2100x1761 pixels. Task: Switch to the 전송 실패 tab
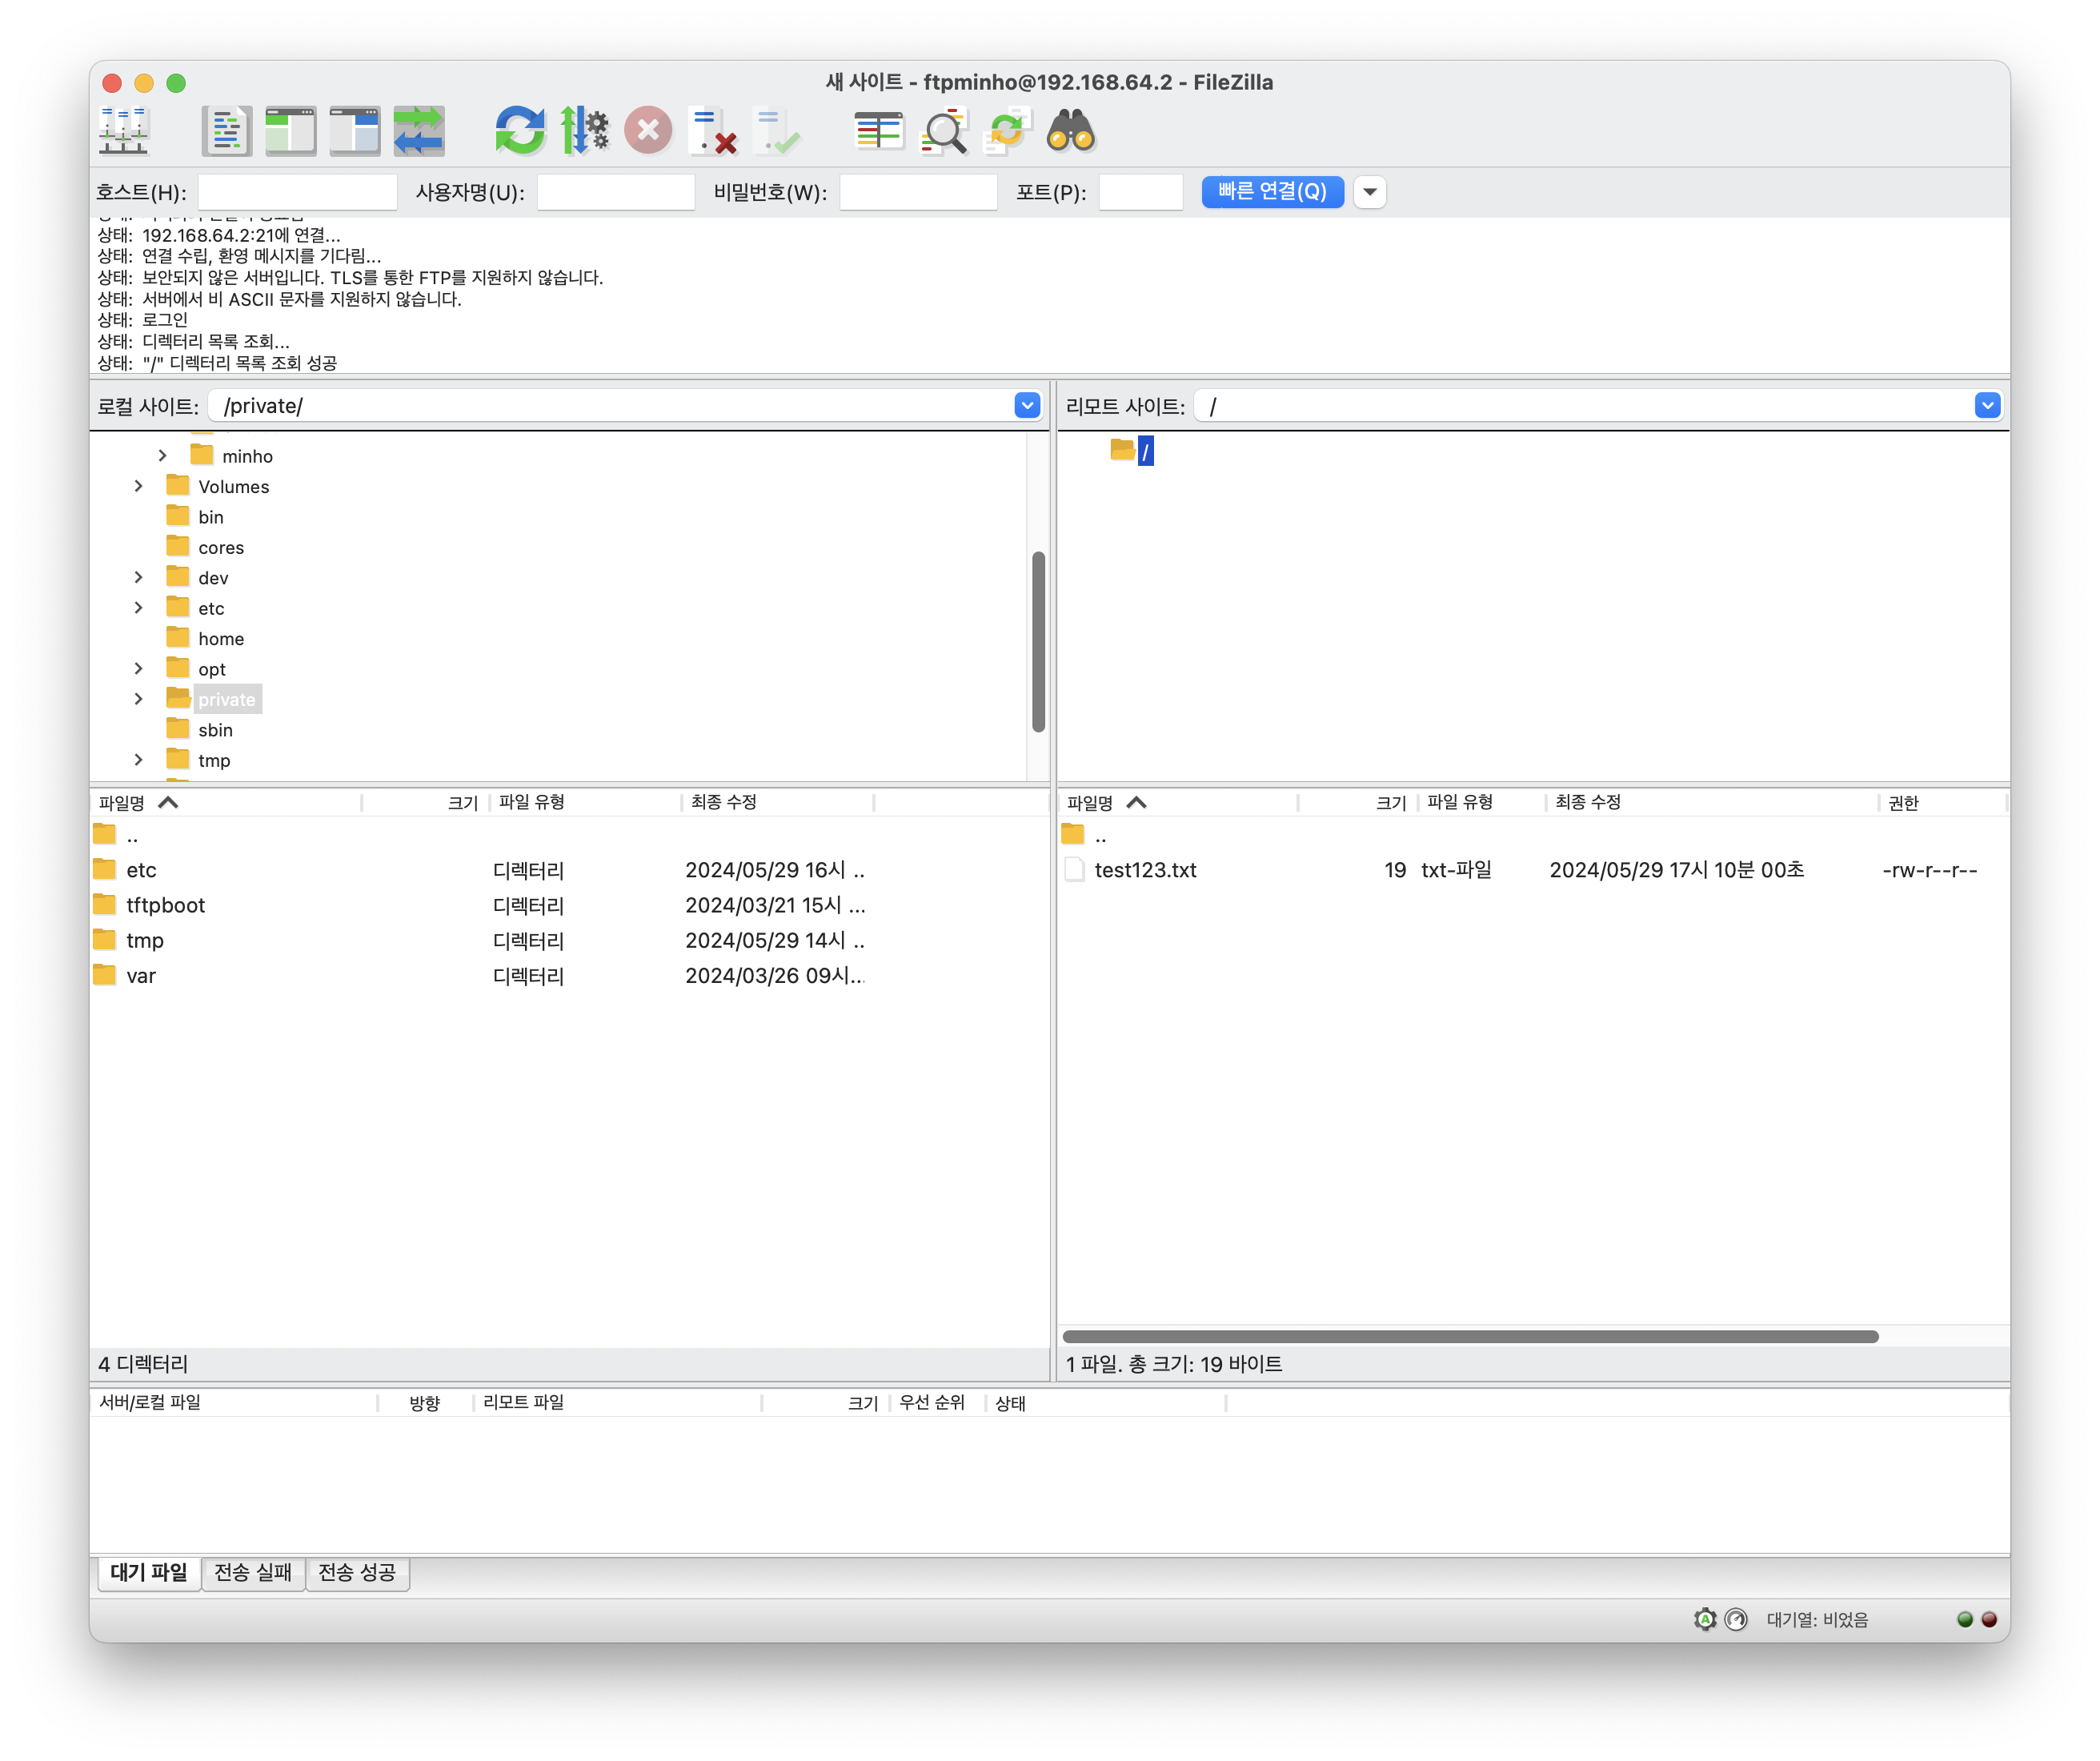point(253,1573)
